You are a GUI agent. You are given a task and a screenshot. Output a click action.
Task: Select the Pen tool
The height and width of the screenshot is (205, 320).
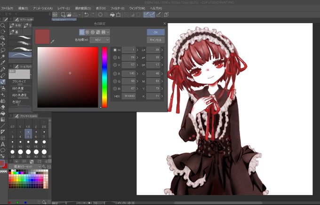tap(3, 69)
